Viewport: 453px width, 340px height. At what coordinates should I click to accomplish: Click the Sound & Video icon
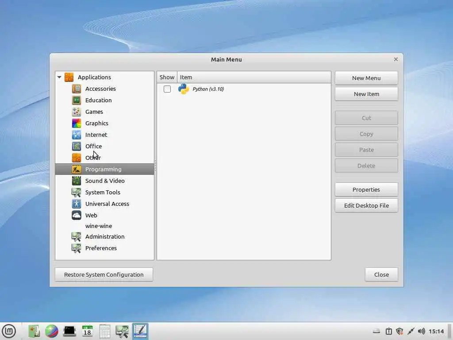click(76, 181)
